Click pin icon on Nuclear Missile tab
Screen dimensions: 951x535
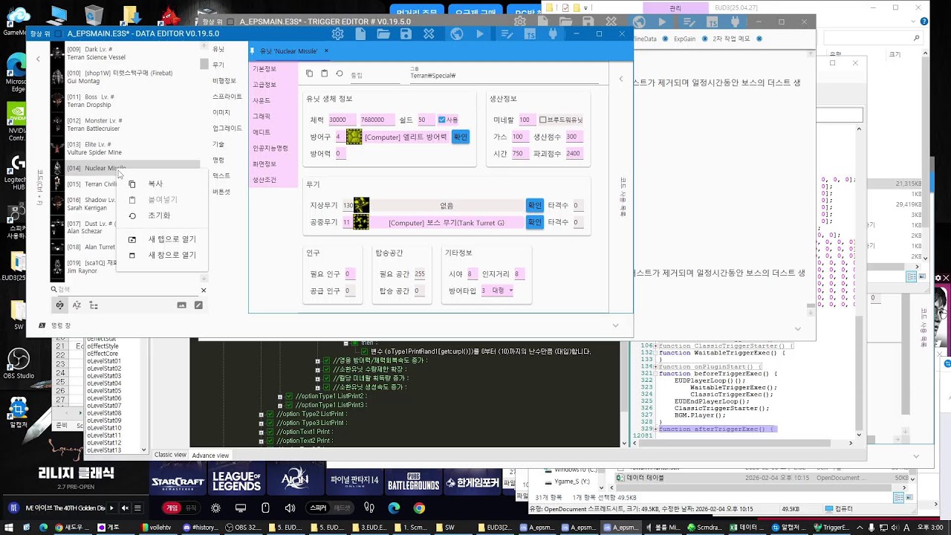253,51
